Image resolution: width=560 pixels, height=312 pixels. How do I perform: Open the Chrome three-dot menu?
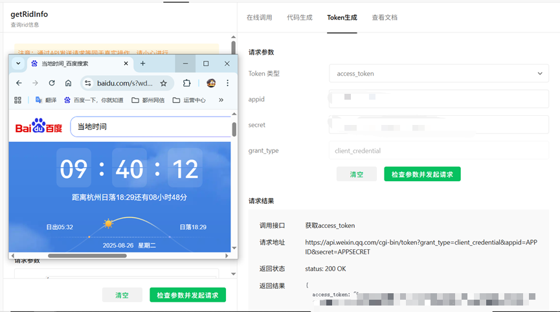click(227, 83)
